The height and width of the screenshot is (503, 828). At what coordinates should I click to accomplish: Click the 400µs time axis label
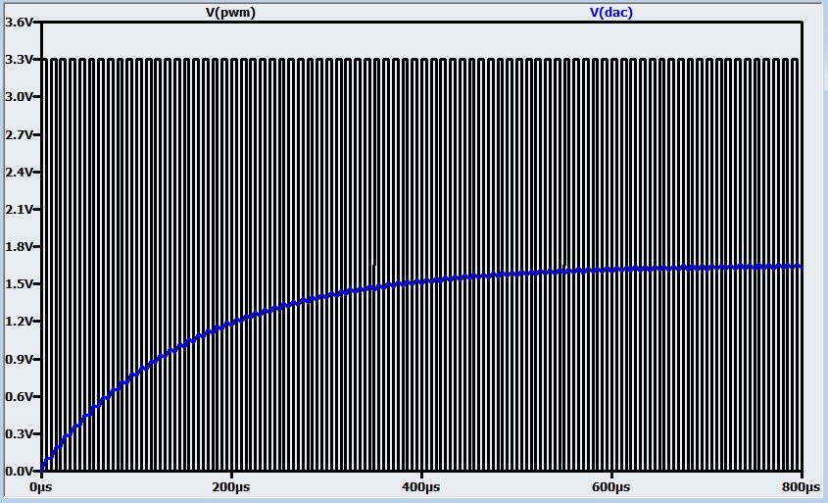[x=421, y=486]
